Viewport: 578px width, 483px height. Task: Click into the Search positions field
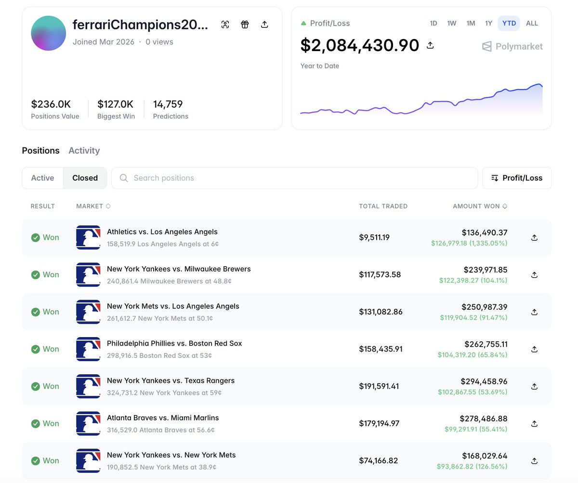(x=294, y=178)
